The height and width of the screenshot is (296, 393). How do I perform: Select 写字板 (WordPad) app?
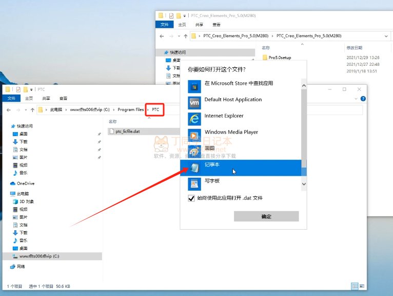click(x=212, y=181)
